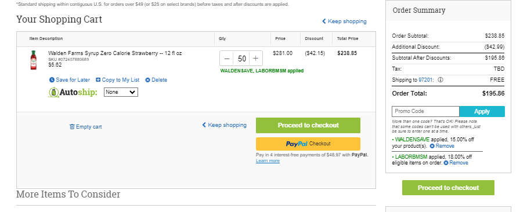Click the Promo Code input field
520x212 pixels.
pos(425,111)
